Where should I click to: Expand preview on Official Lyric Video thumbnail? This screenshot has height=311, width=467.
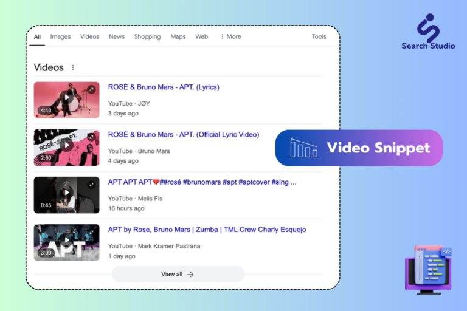91,137
